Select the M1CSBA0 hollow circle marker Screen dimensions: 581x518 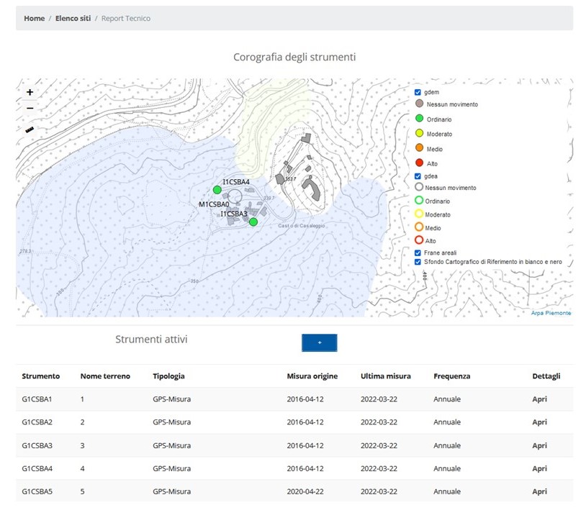tap(235, 196)
